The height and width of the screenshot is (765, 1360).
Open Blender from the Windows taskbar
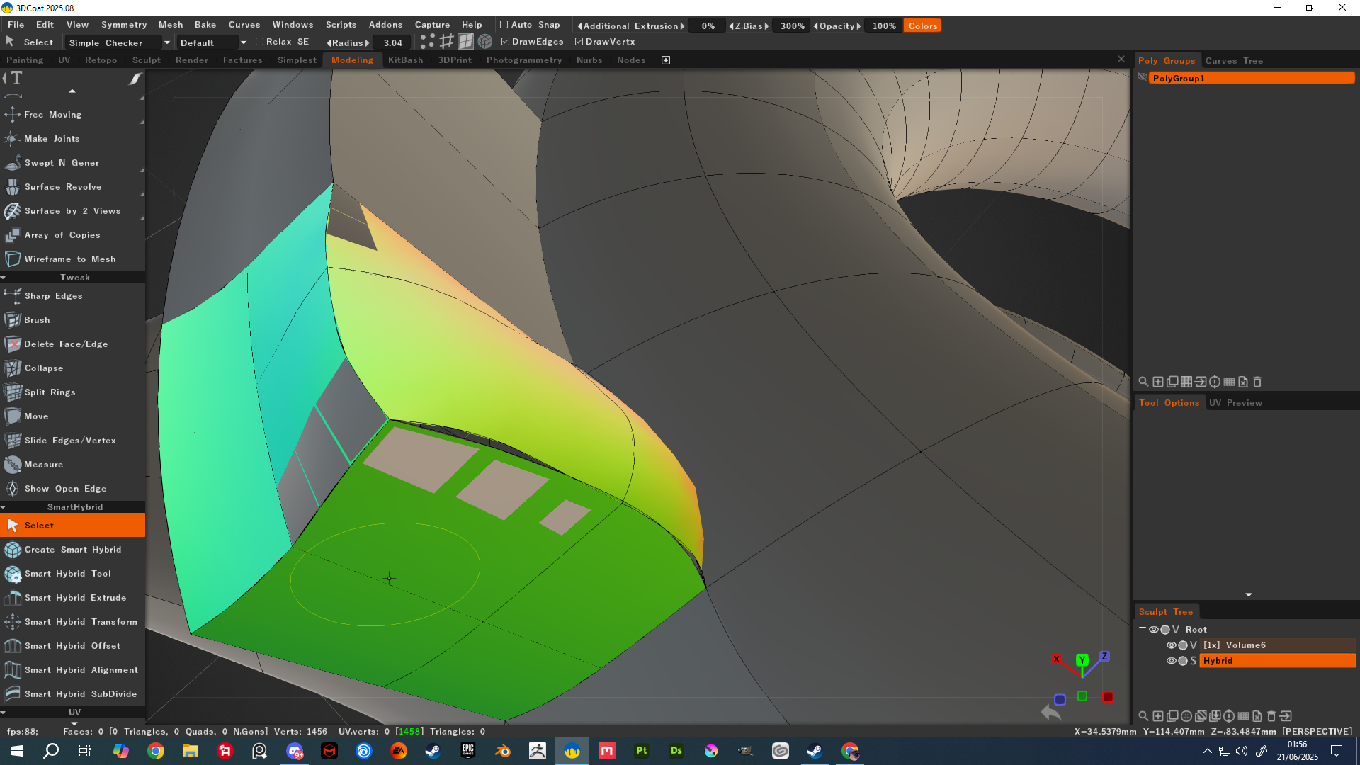click(x=503, y=751)
